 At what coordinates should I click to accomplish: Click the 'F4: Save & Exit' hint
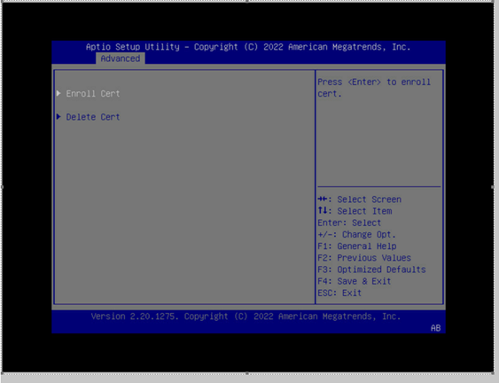point(355,281)
